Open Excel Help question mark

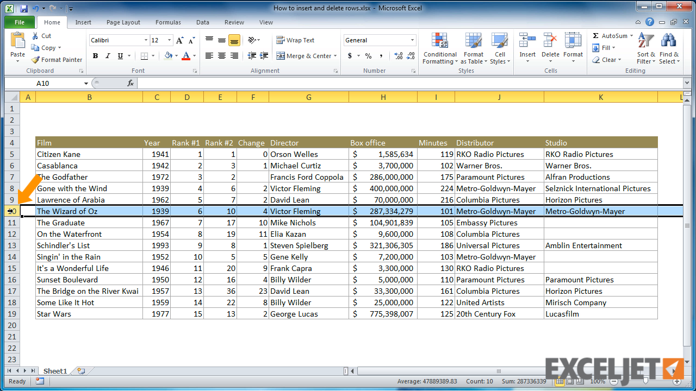click(650, 22)
